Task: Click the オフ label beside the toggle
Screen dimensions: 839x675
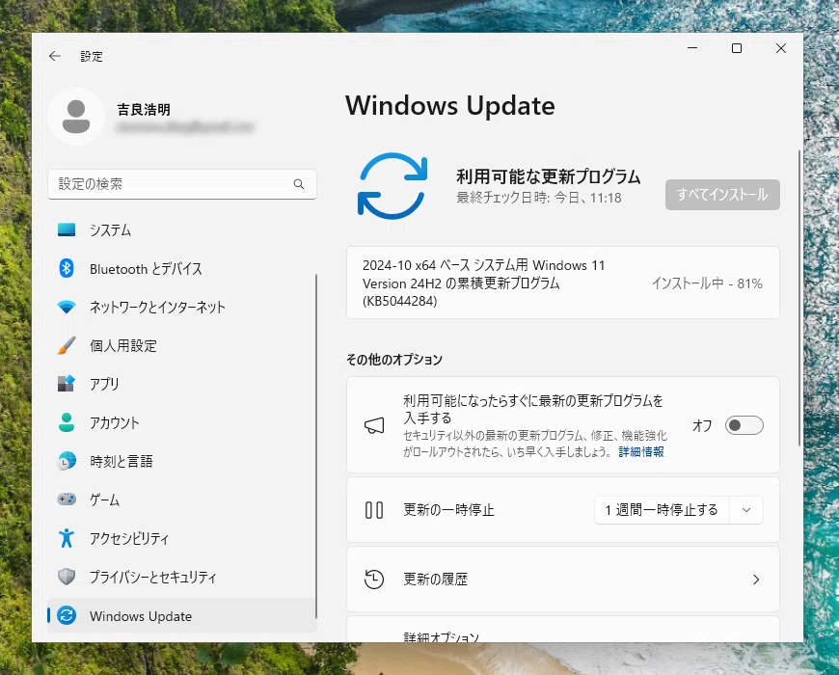Action: [702, 426]
